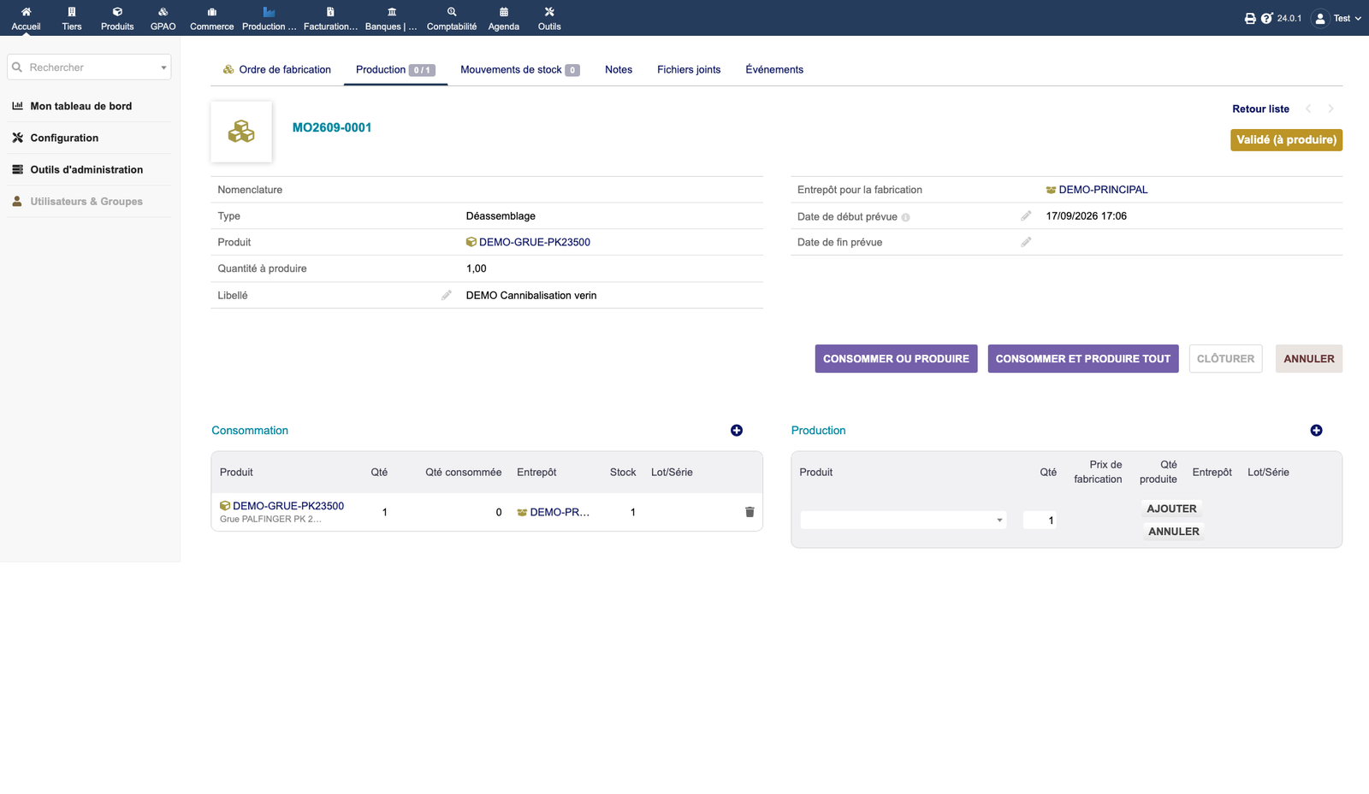Screen dimensions: 1369x794
Task: Add a line to Production with plus icon
Action: pos(1316,431)
